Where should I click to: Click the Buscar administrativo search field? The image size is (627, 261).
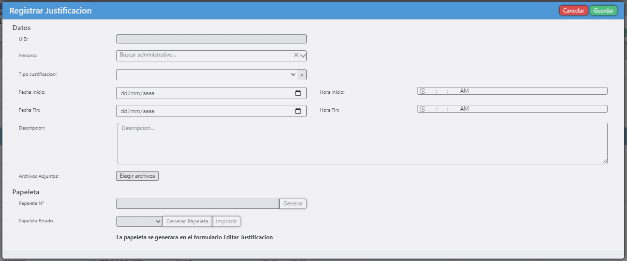tap(203, 55)
